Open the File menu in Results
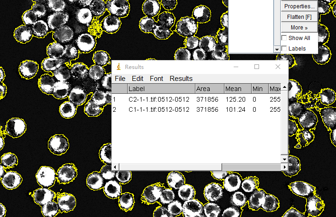The height and width of the screenshot is (217, 336). (120, 79)
